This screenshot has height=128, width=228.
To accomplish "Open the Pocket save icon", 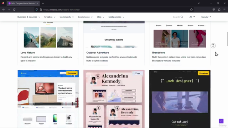I will [214, 10].
